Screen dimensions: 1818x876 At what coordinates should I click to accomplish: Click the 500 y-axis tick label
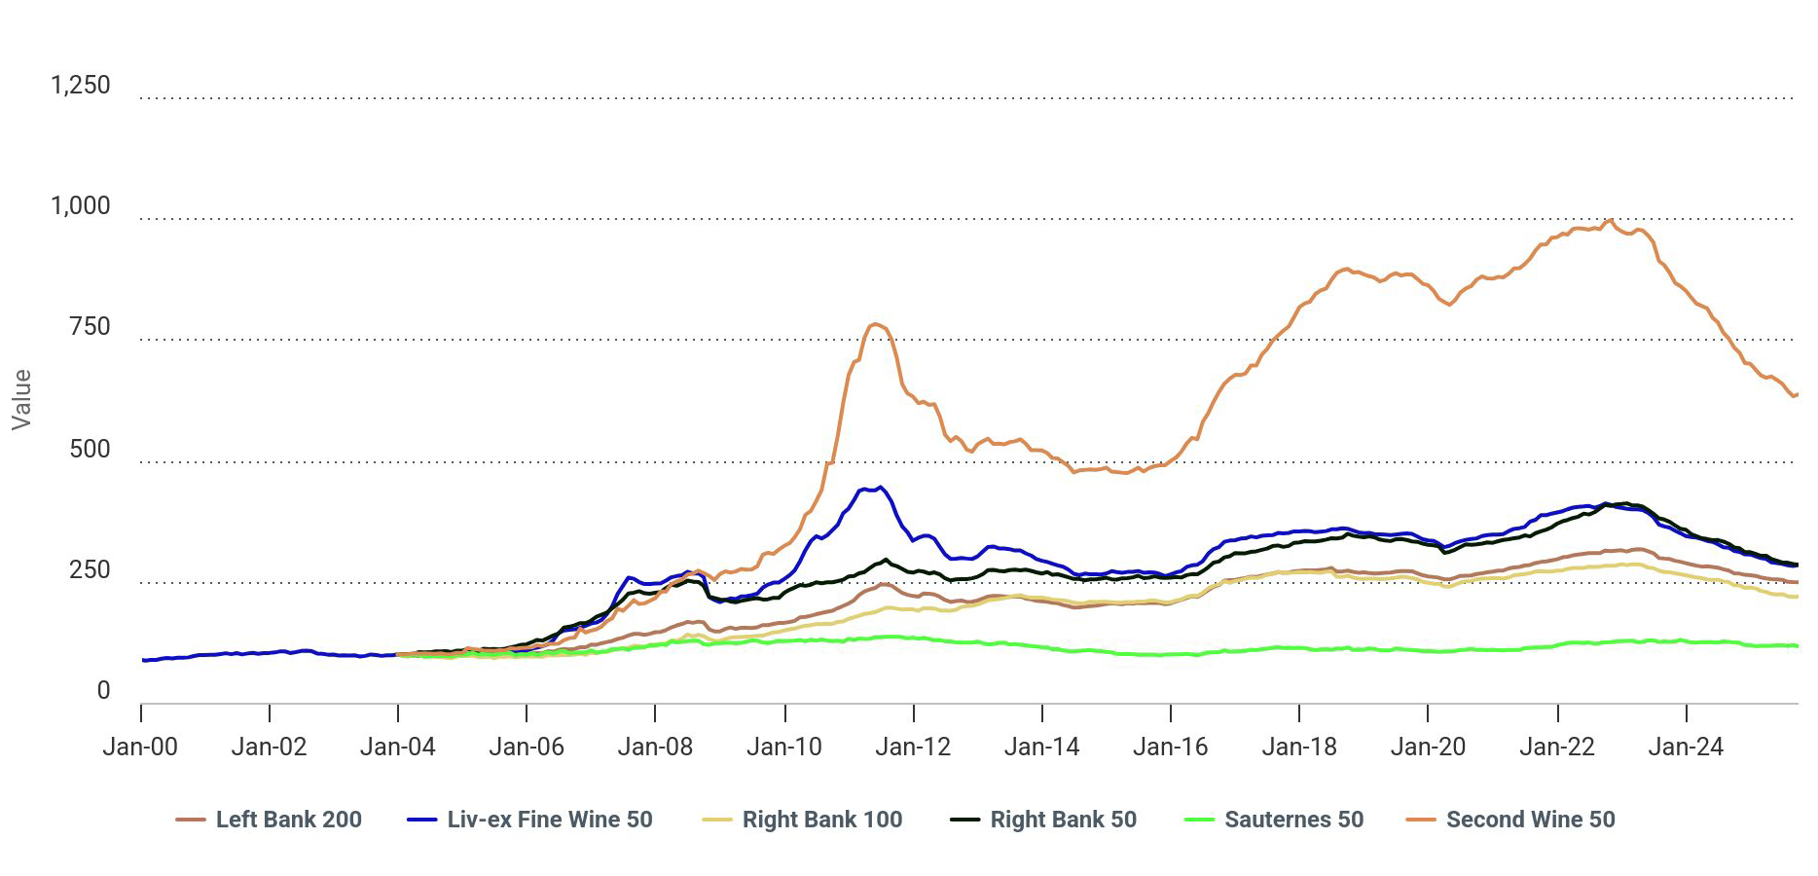(90, 449)
